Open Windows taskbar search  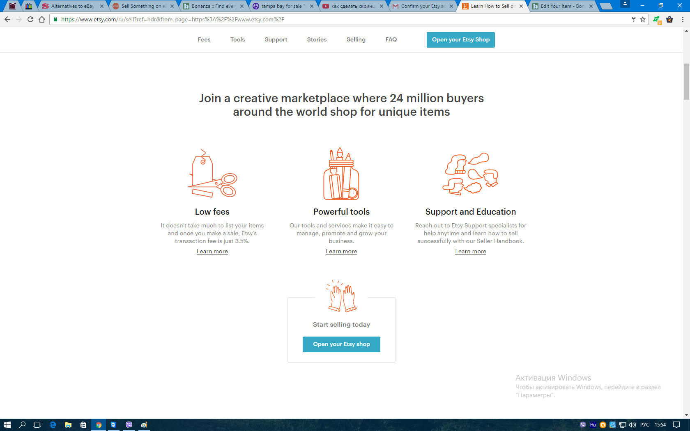tap(23, 425)
